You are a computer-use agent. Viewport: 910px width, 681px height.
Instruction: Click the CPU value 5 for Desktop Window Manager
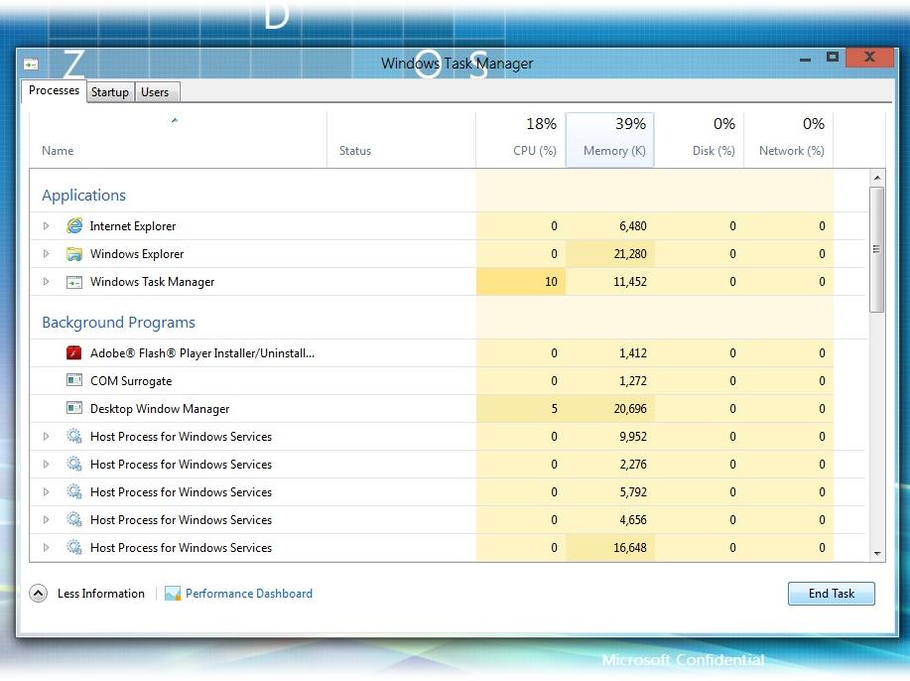[555, 409]
